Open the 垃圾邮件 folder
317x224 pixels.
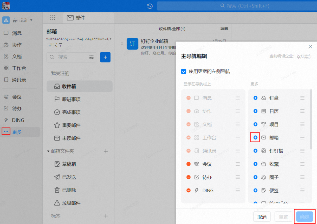click(80, 203)
